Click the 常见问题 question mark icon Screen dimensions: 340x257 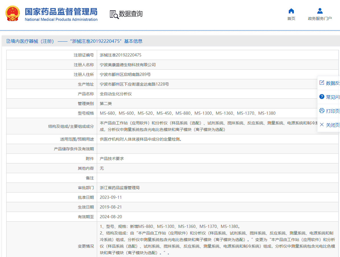click(322, 97)
